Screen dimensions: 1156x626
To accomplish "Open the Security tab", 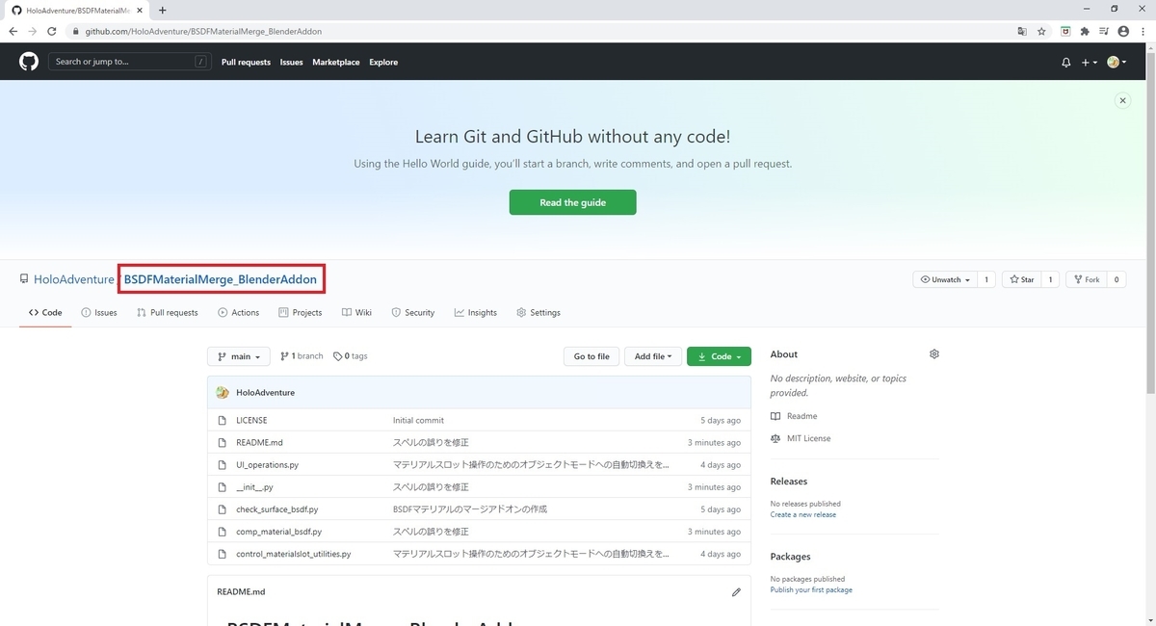I will [413, 313].
